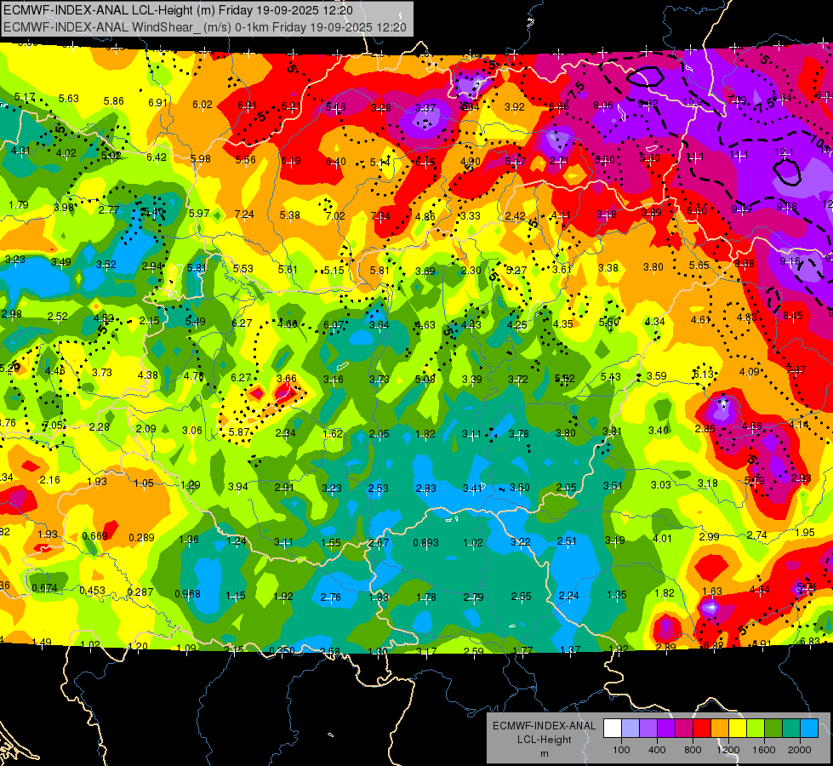Viewport: 833px width, 766px height.
Task: Click the orange swatch in the legend
Action: click(719, 729)
